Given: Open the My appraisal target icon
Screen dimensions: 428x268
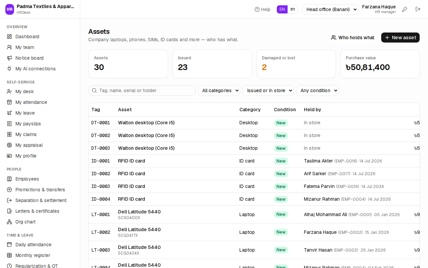Looking at the screenshot, I should tap(9, 145).
